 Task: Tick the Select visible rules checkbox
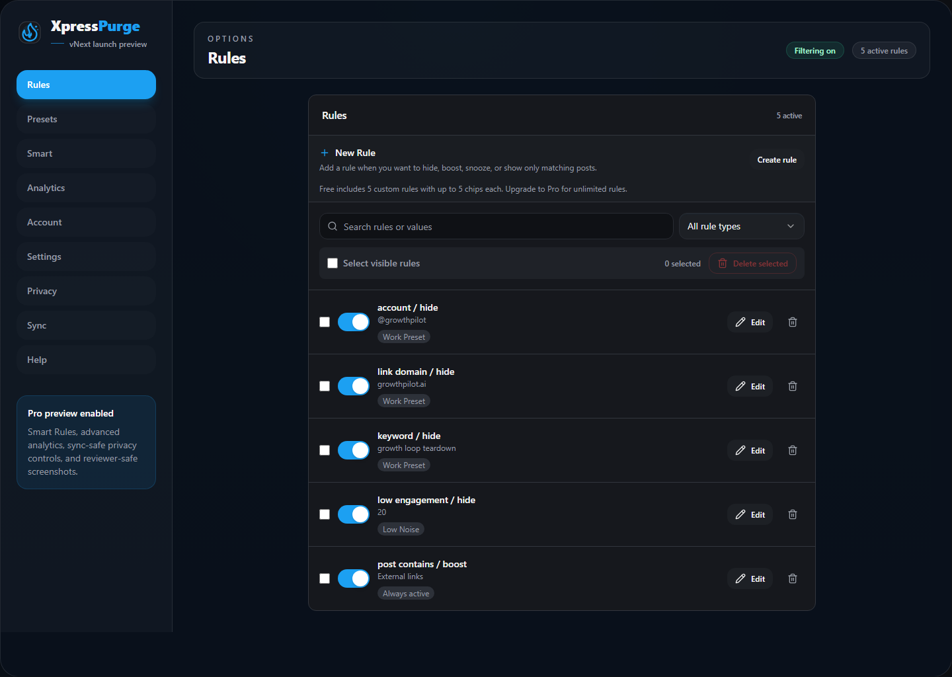pos(333,263)
